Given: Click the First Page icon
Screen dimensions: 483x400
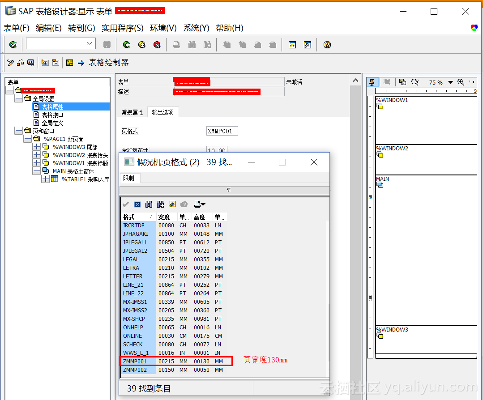Looking at the screenshot, I should 227,45.
